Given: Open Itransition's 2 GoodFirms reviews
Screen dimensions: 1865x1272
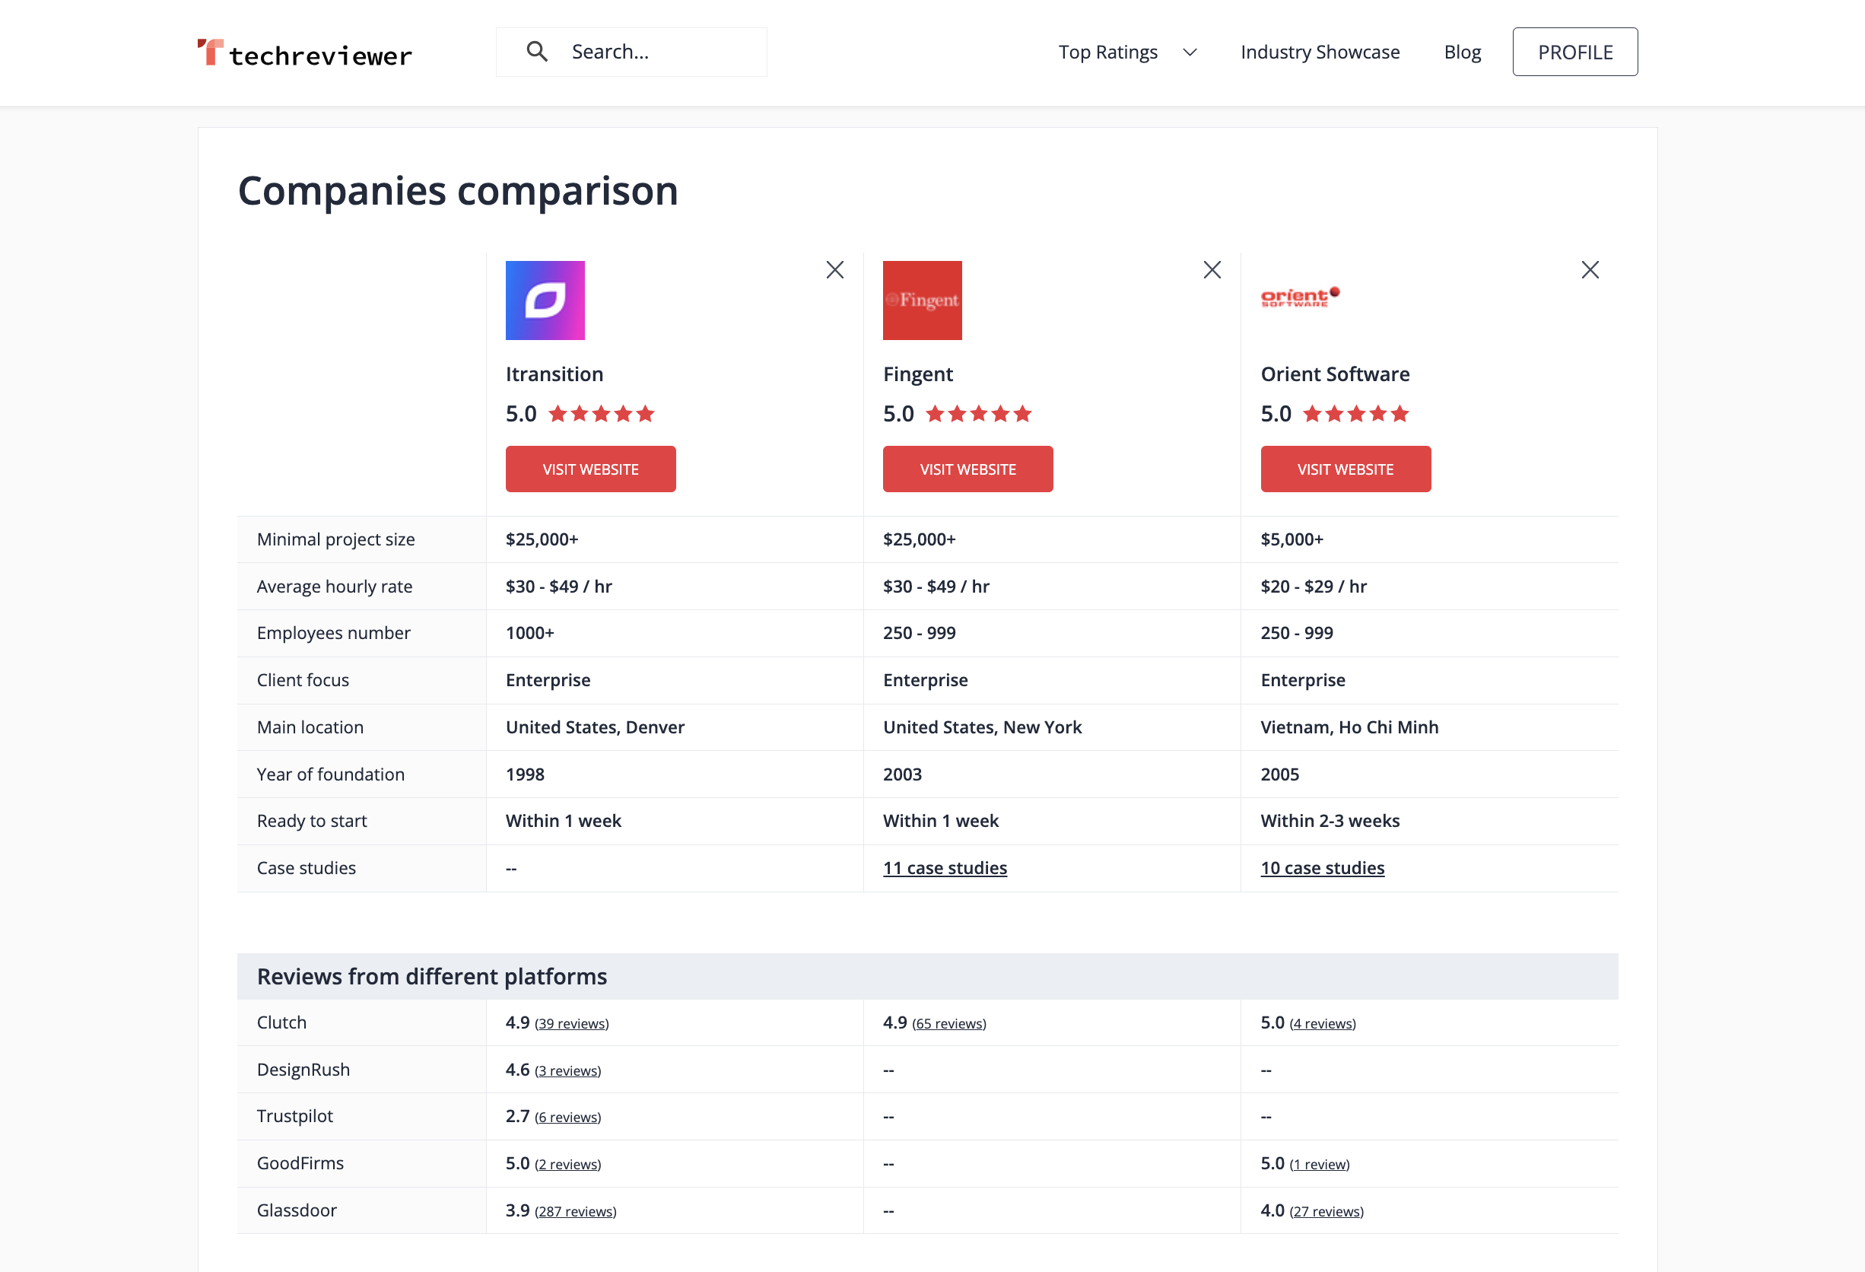Looking at the screenshot, I should (x=567, y=1165).
